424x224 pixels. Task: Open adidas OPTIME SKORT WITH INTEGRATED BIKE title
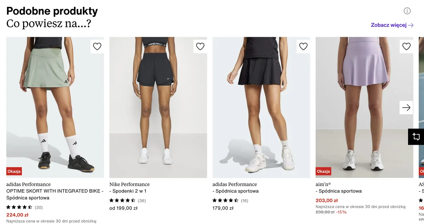click(55, 191)
